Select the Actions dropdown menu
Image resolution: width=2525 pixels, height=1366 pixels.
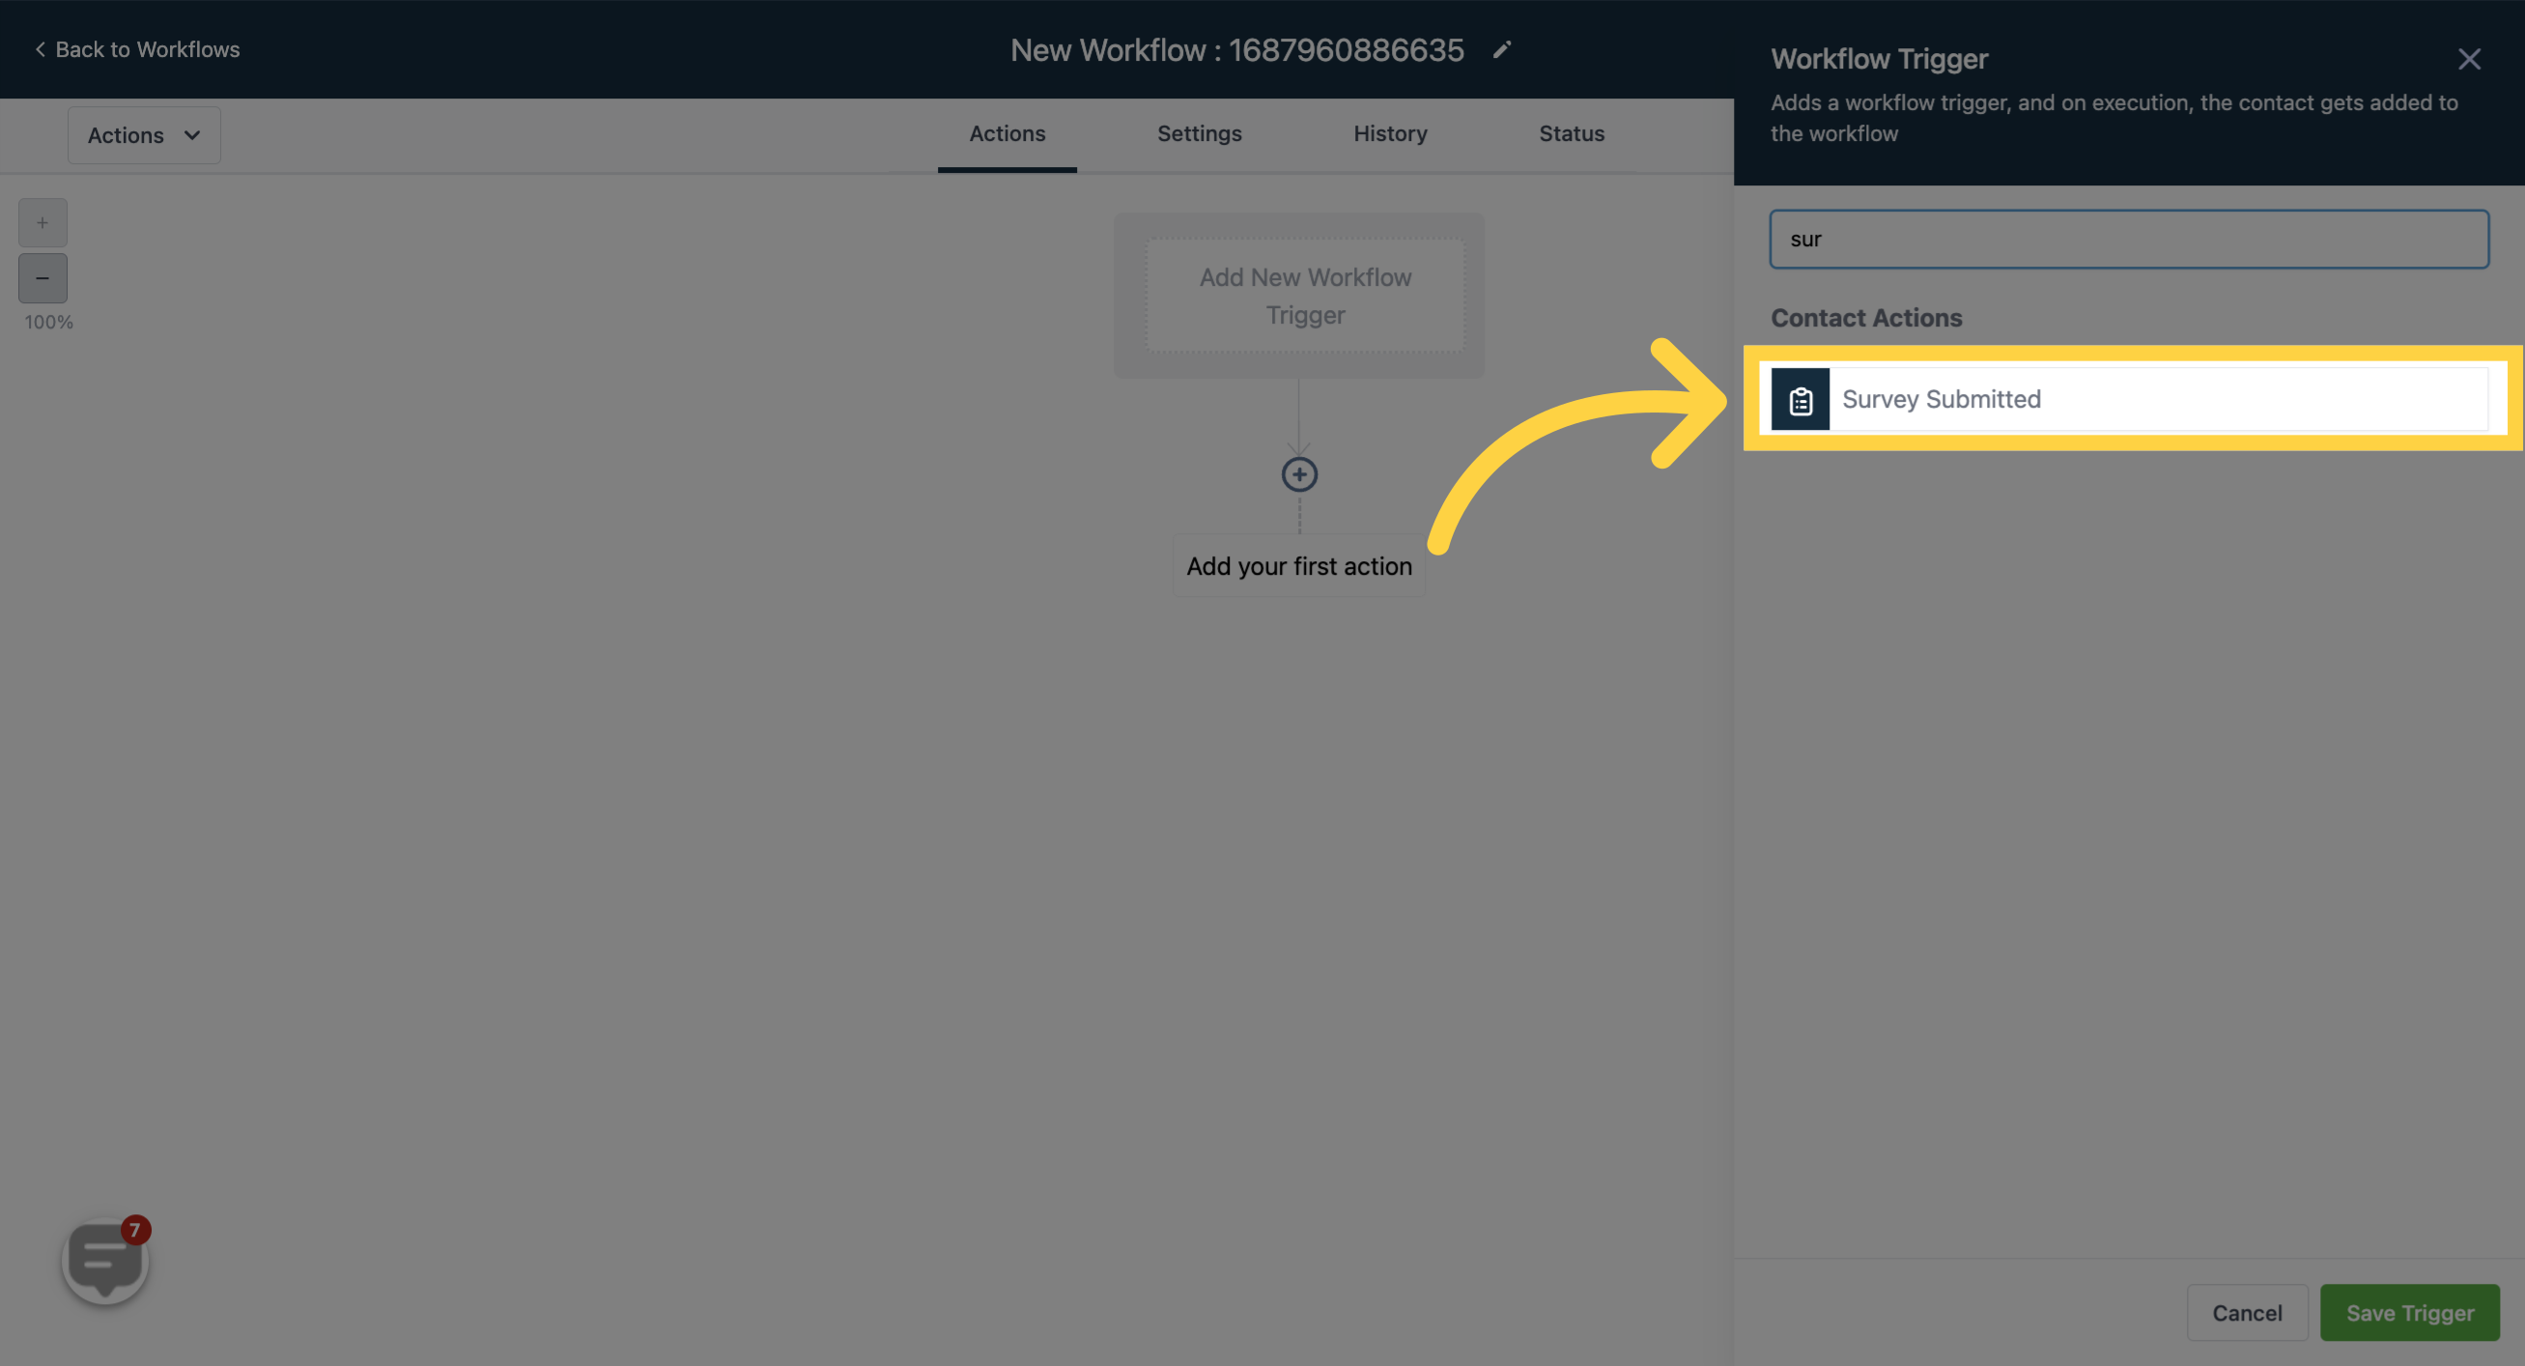point(143,134)
